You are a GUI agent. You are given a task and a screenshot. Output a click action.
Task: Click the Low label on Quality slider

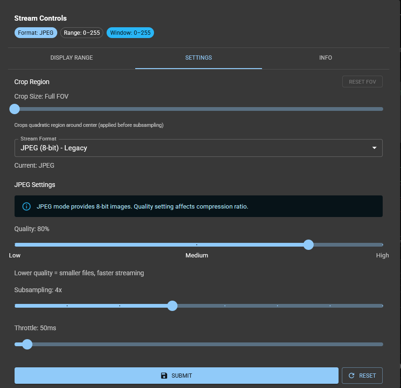(15, 256)
